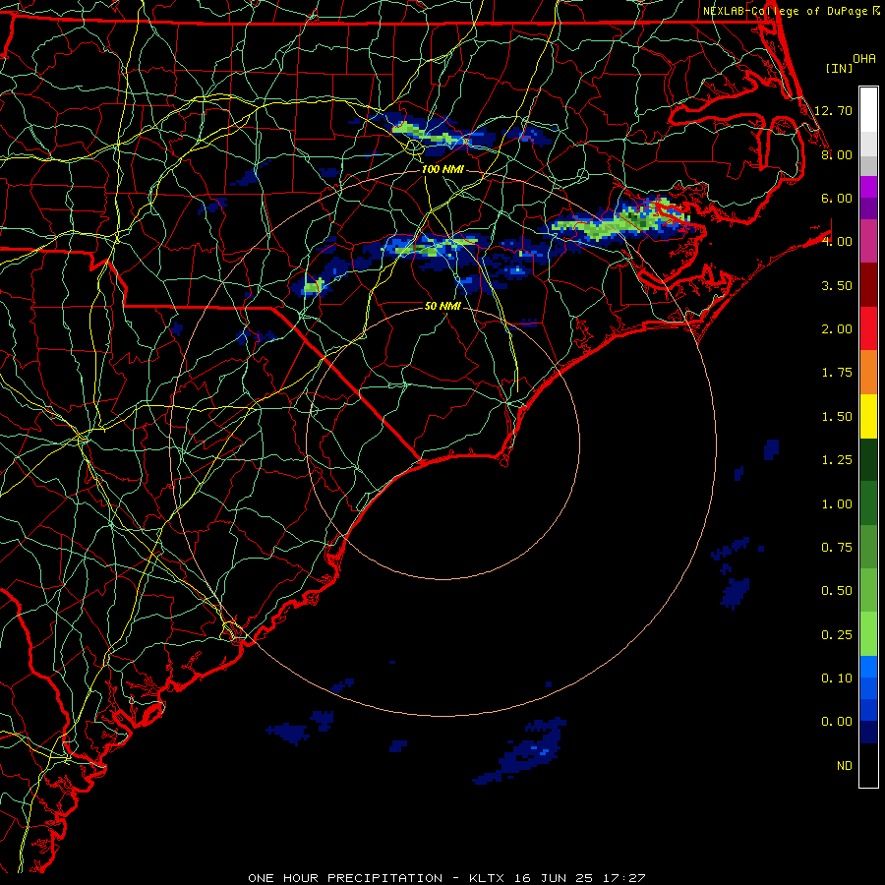
Task: Click the ND legend label
Action: 845,766
